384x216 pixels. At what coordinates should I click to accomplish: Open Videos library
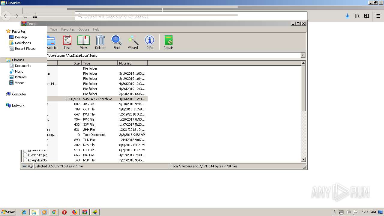pos(19,83)
